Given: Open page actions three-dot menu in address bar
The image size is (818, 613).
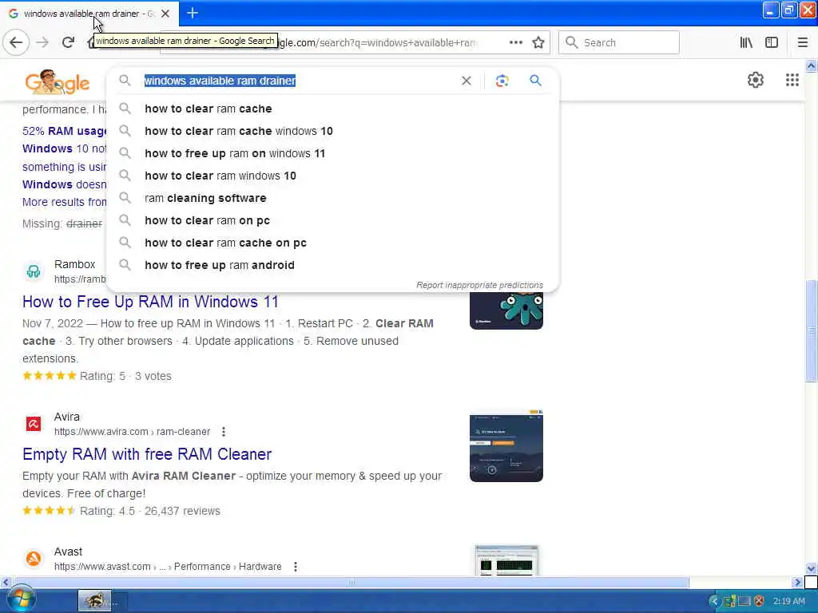Looking at the screenshot, I should (x=516, y=43).
